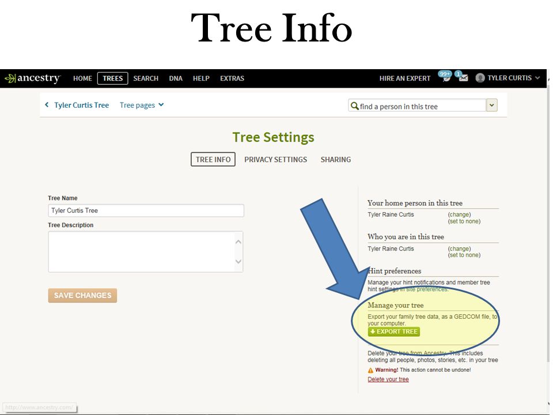Open the EXTRAS menu
Image resolution: width=553 pixels, height=415 pixels.
tap(232, 78)
